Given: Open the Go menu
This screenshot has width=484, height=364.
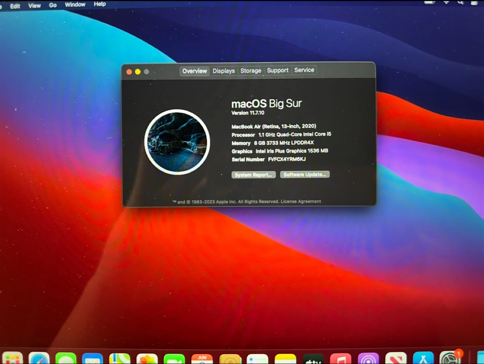Looking at the screenshot, I should pyautogui.click(x=53, y=5).
